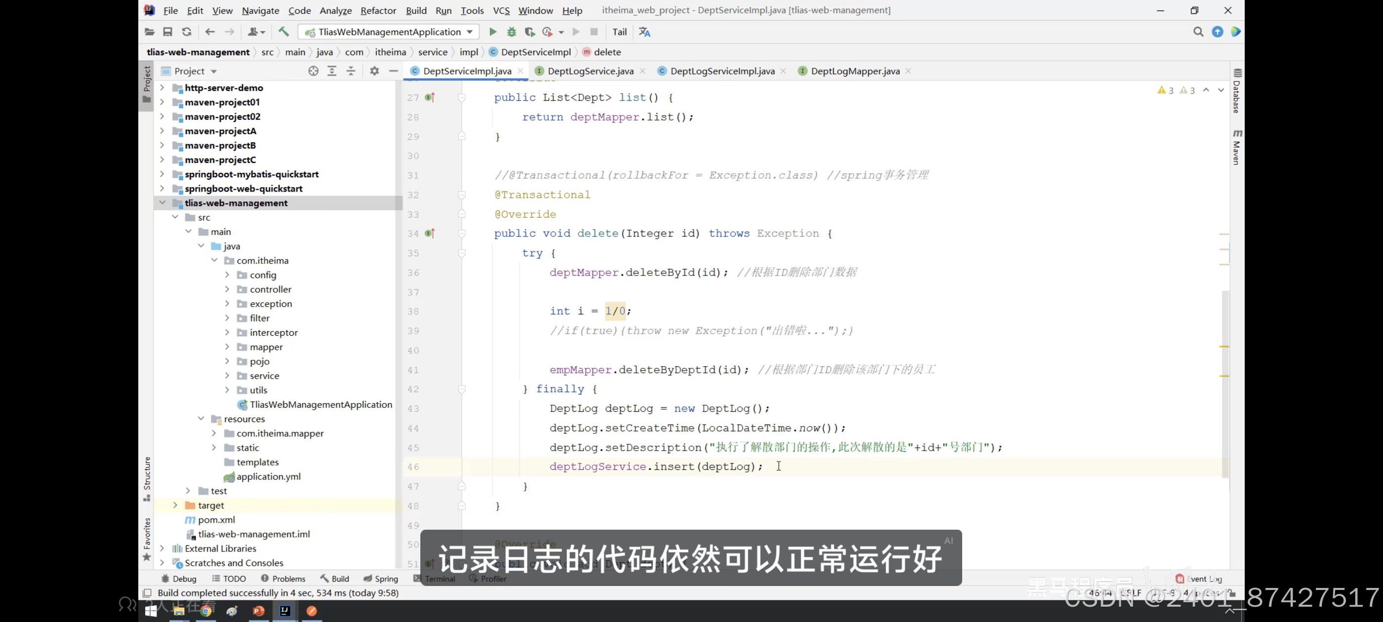The height and width of the screenshot is (622, 1383).
Task: Click Select Opened File target icon
Action: (314, 71)
